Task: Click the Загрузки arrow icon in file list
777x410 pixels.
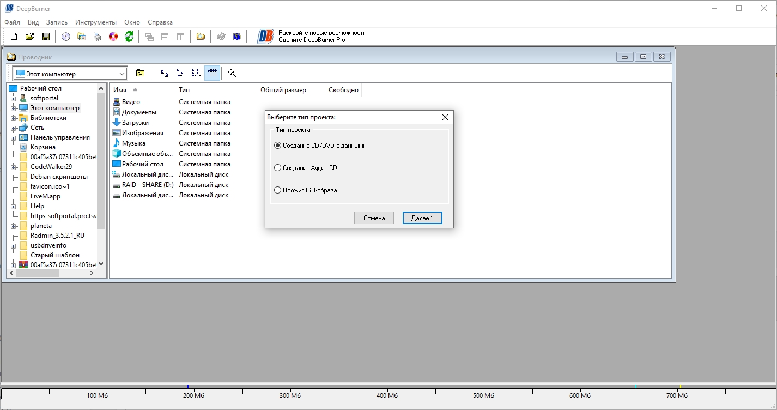Action: pos(117,123)
